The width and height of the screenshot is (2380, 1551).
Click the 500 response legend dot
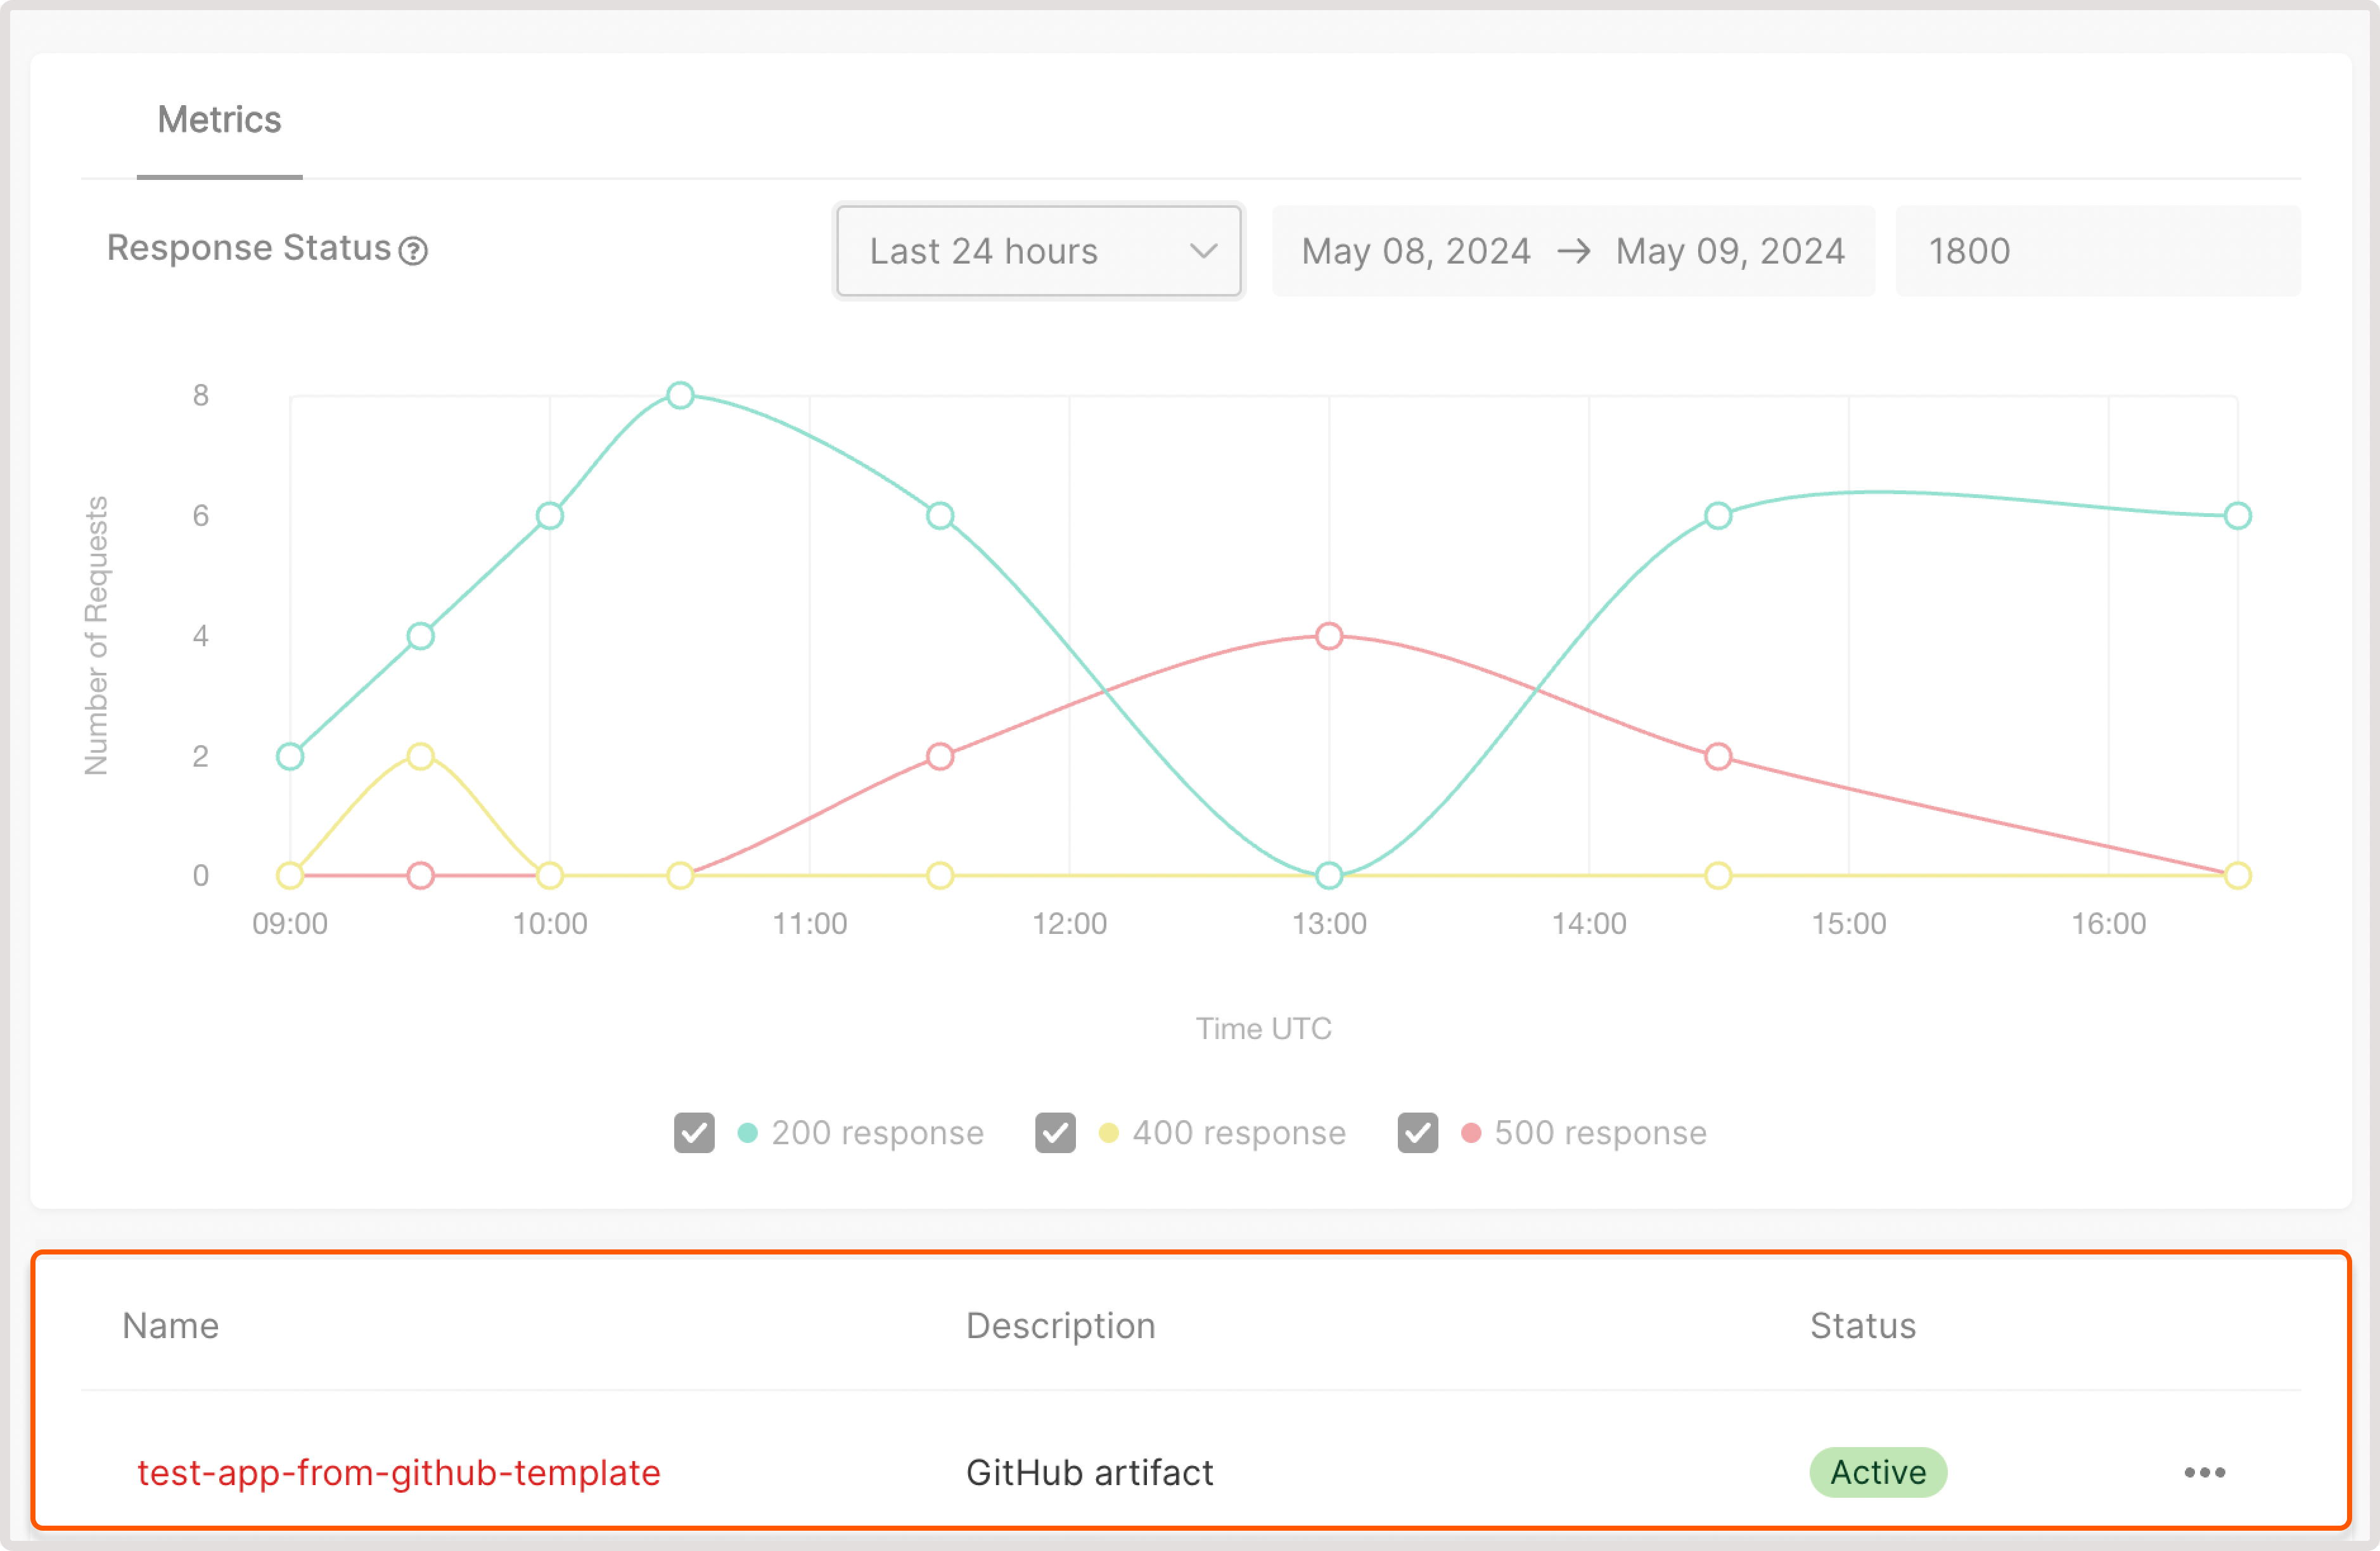[x=1471, y=1133]
